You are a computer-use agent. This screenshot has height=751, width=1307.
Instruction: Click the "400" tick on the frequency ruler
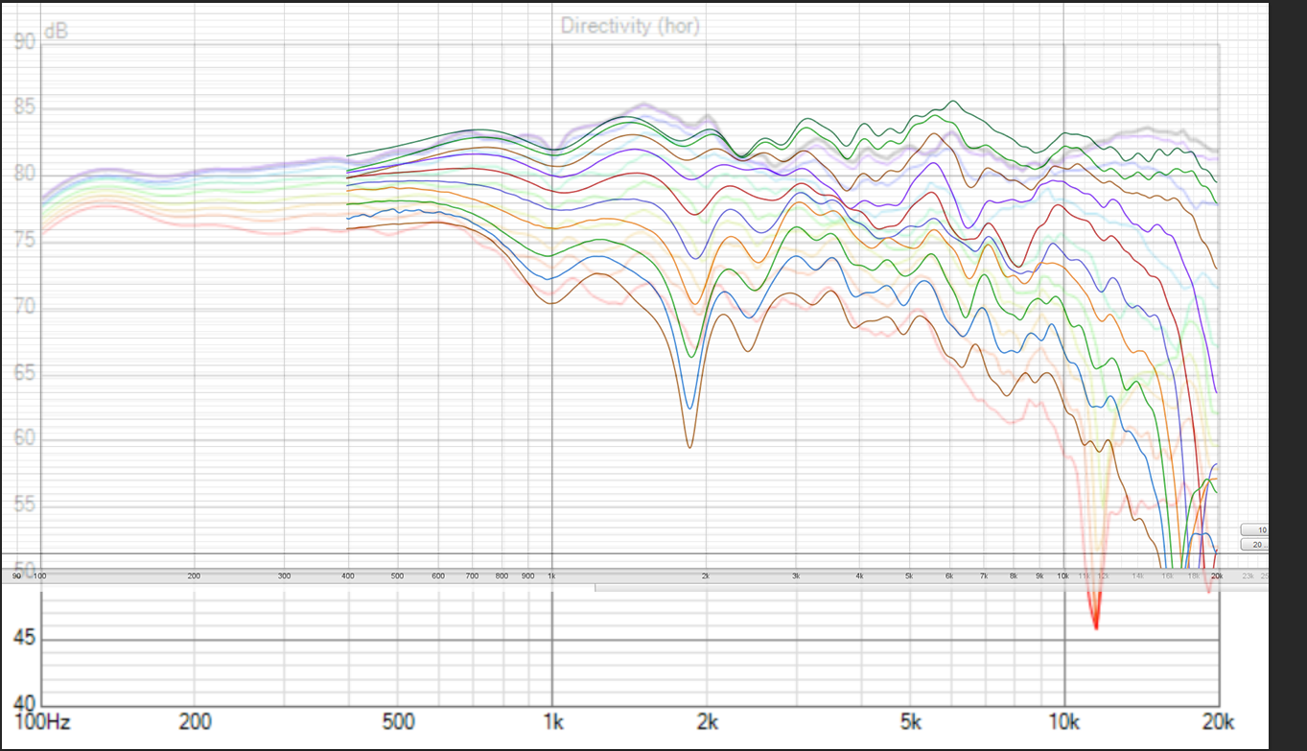(348, 575)
